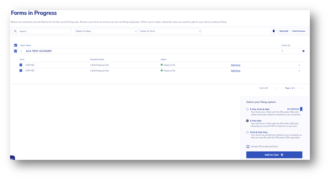Image resolution: width=330 pixels, height=180 pixels.
Task: Click the recommended bookmark ribbon icon
Action: 301,109
